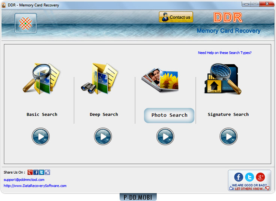Click the DDR logo text in header
276x201 pixels.
point(228,17)
